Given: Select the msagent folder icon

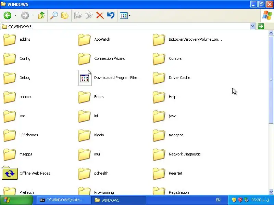Looking at the screenshot, I should click(x=159, y=136).
